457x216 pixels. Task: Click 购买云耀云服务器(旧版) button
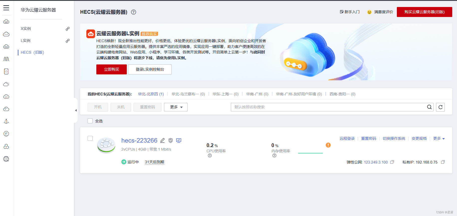click(425, 12)
